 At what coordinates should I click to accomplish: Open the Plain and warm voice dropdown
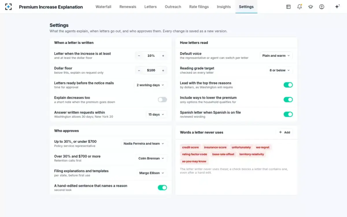pos(276,56)
